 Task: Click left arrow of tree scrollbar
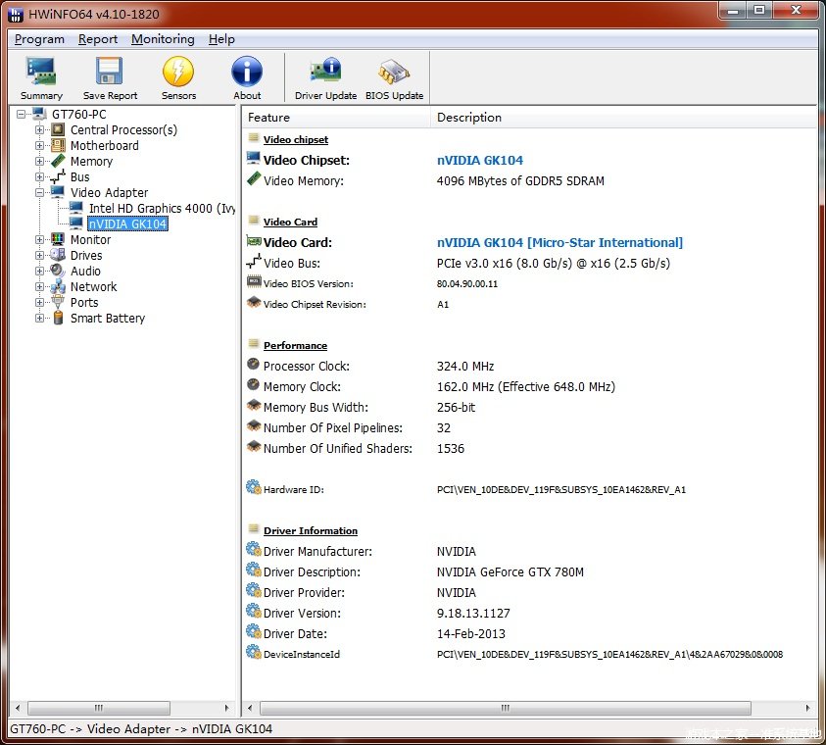(x=18, y=708)
